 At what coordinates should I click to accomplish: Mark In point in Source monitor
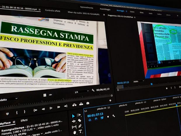[17, 113]
